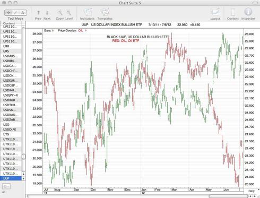Click the toolbar toggle pill in title bar

[x=255, y=3]
